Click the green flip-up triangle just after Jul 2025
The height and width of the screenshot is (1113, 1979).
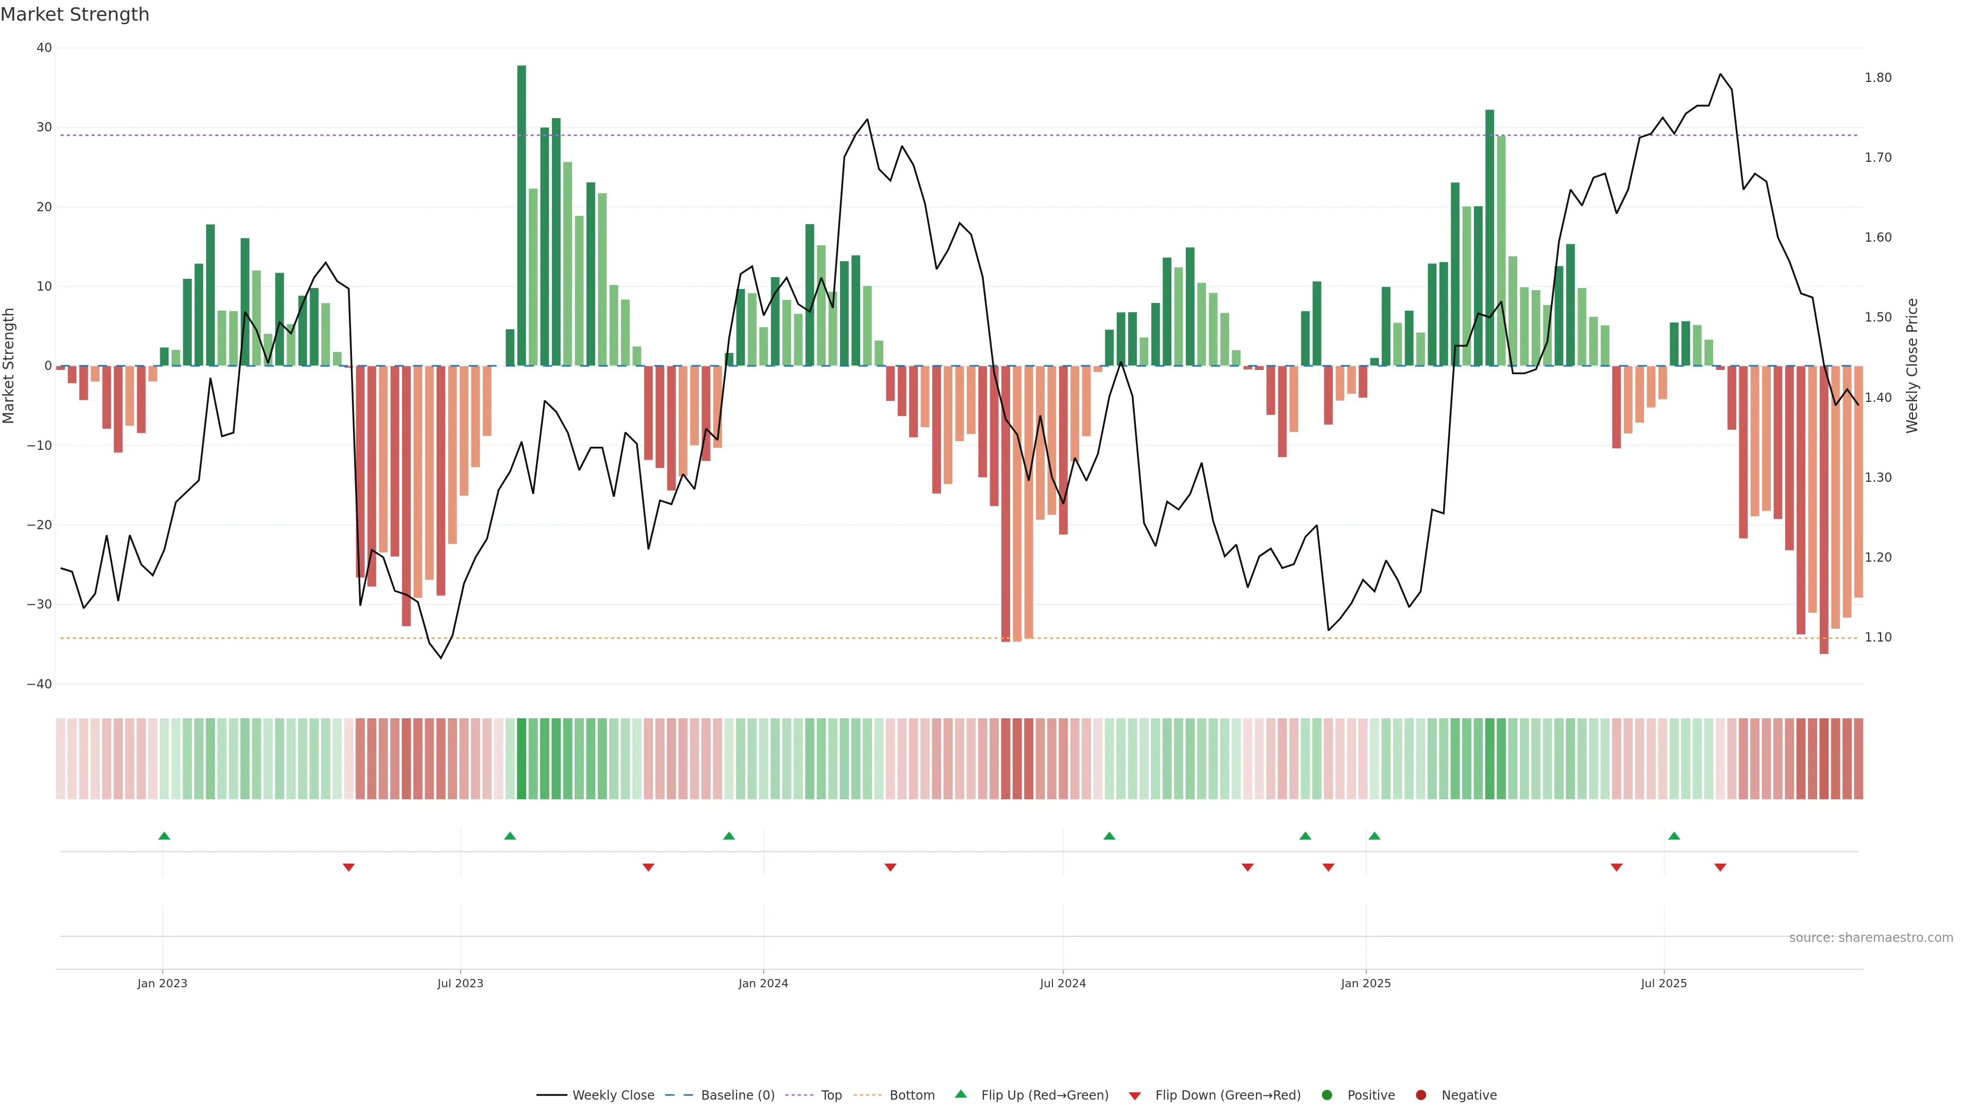(x=1674, y=836)
